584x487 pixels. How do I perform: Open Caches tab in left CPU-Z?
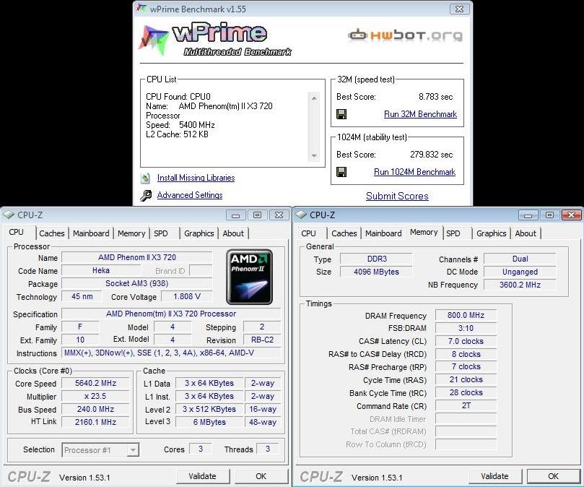52,233
